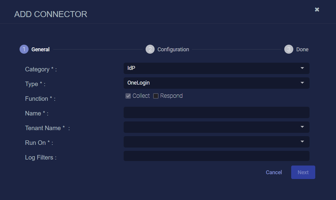Click the step 1 circle icon

(24, 49)
